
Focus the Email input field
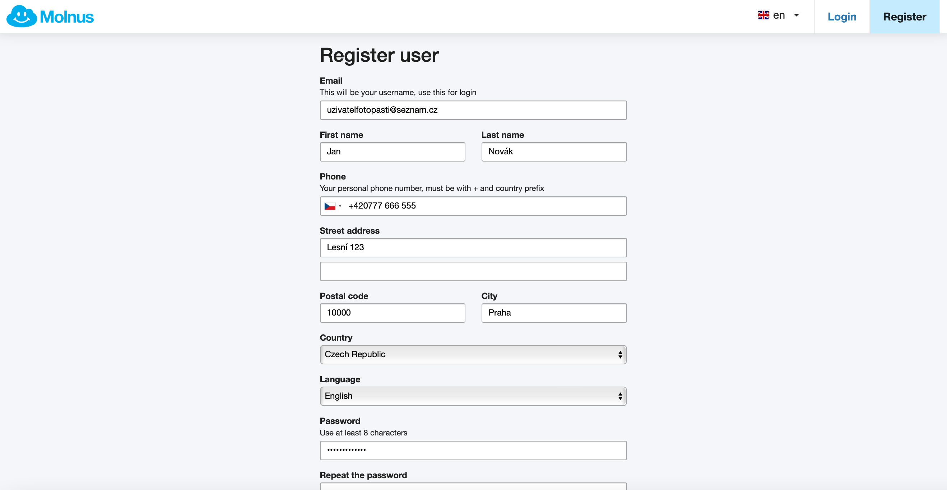tap(473, 110)
